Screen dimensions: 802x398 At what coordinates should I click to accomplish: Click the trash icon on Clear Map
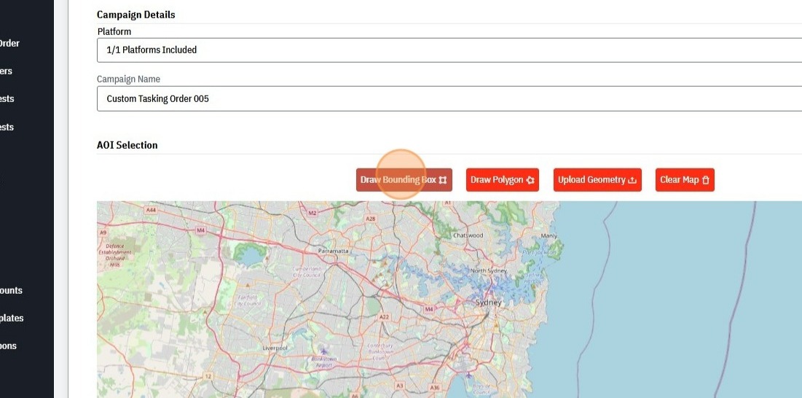[705, 181]
